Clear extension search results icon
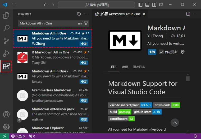Screen dimensions: 201x139 [x=80, y=23]
